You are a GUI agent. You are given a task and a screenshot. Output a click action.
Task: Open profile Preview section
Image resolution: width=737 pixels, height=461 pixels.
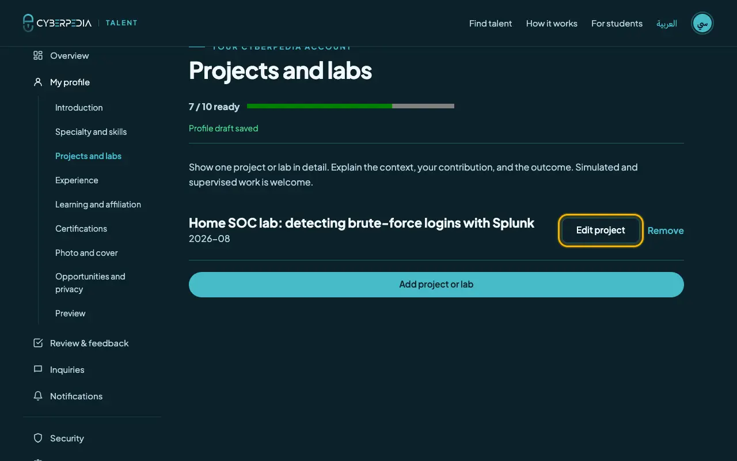click(70, 313)
